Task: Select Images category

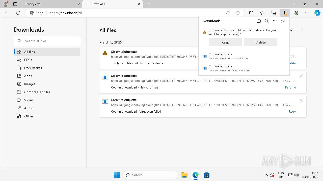Action: tap(47, 84)
